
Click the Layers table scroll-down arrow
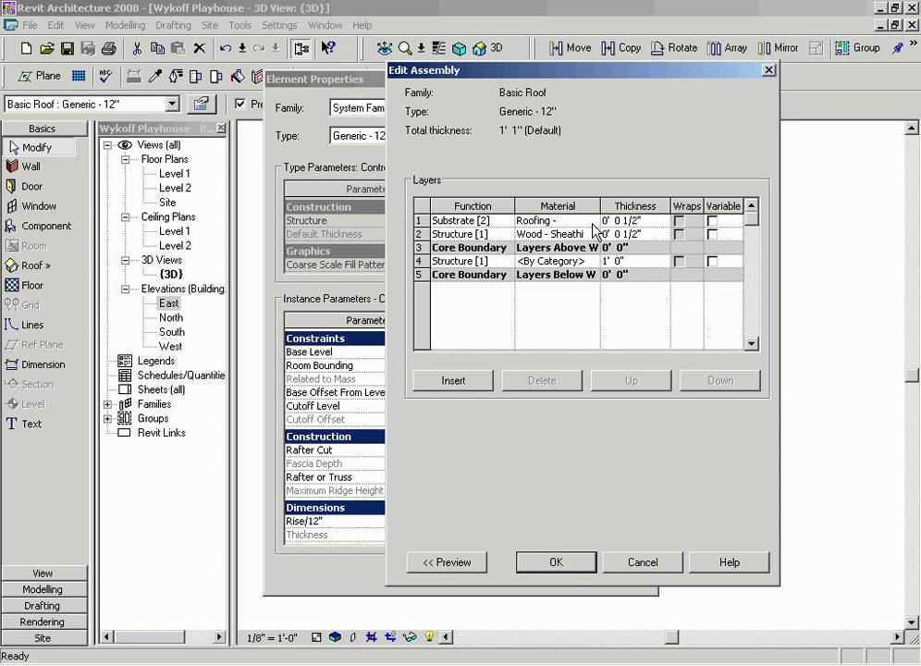click(x=751, y=344)
